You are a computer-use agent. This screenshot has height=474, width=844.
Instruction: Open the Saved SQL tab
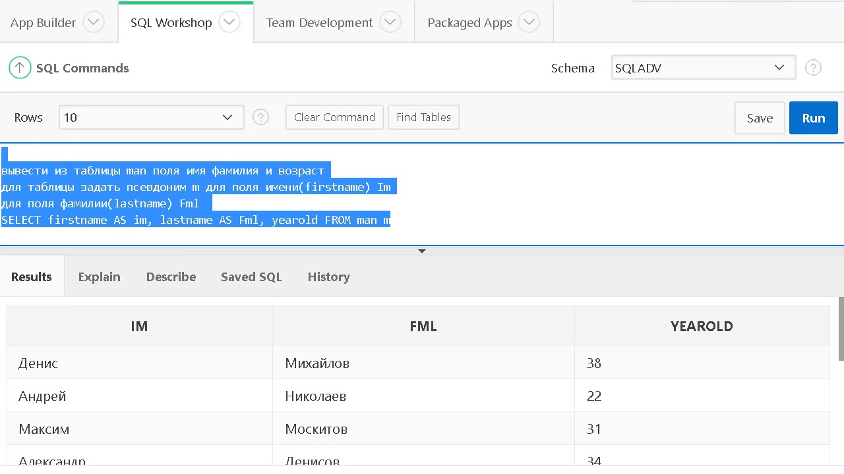tap(251, 277)
